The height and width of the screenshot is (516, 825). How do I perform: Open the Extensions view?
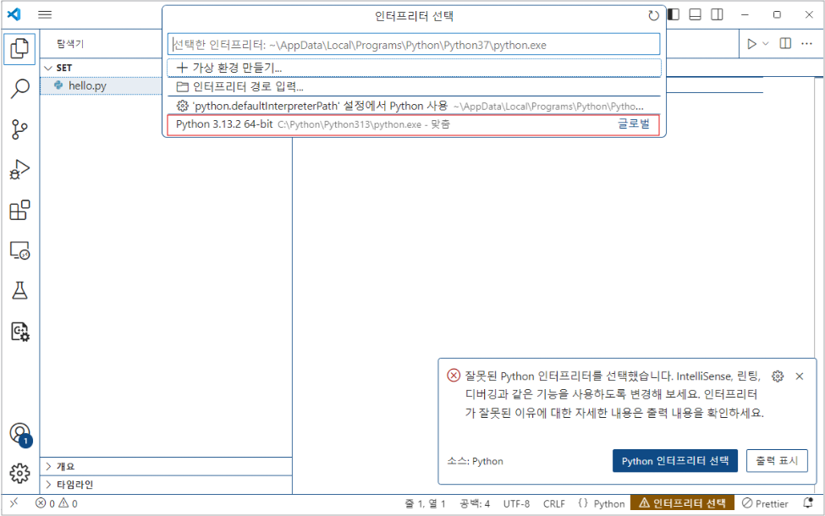20,210
